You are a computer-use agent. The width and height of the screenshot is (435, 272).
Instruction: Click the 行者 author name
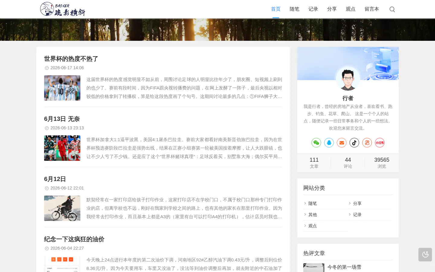[x=348, y=98]
